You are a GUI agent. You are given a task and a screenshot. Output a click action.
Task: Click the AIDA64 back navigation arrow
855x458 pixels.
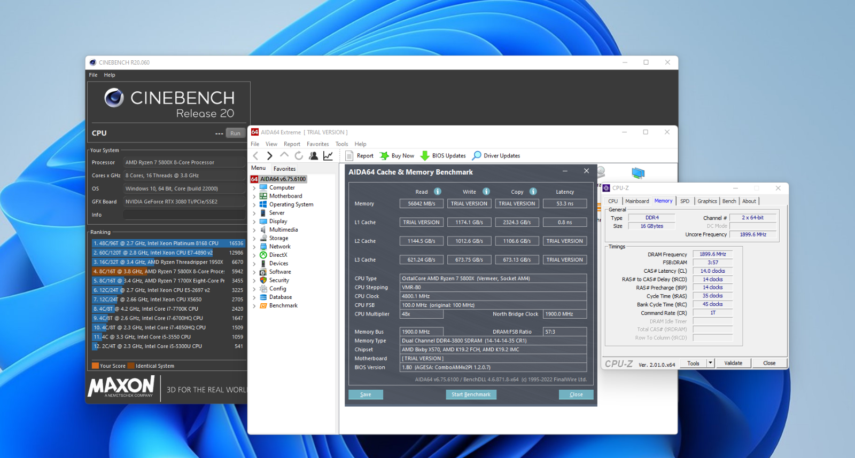(255, 156)
